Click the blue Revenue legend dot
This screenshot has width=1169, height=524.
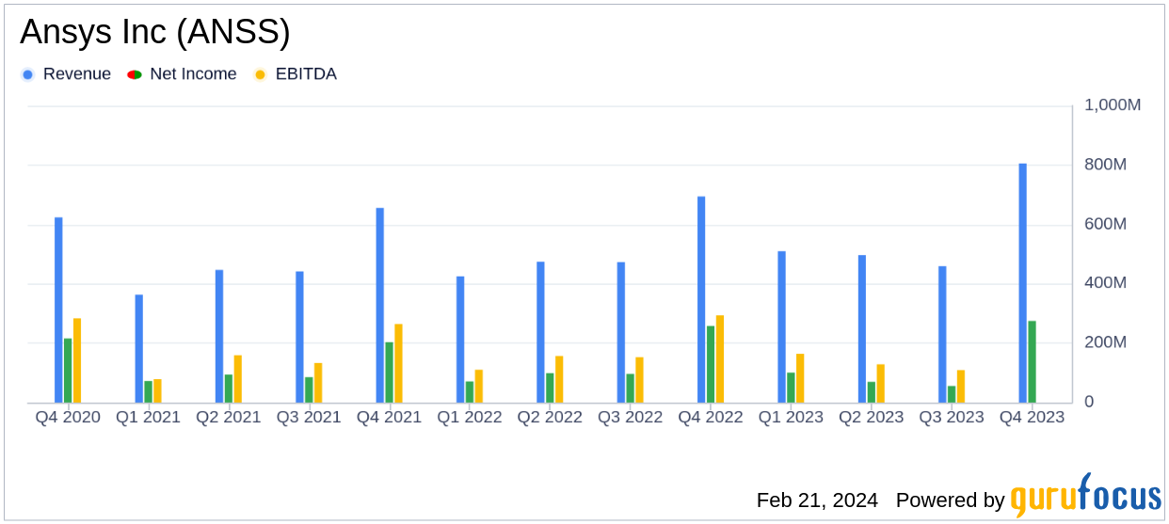tap(27, 74)
